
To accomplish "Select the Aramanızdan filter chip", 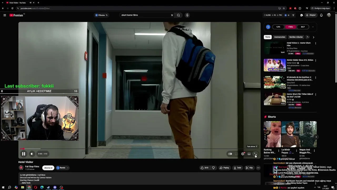I will click(280, 37).
